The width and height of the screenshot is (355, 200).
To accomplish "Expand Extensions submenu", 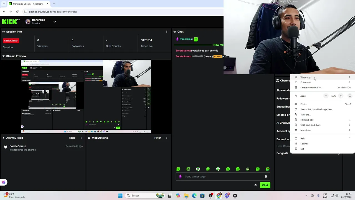I will tap(323, 82).
